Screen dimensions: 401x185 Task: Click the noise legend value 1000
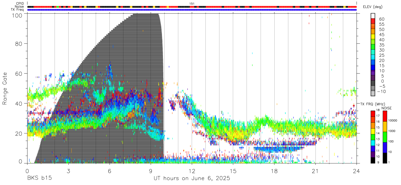[x=391, y=131]
